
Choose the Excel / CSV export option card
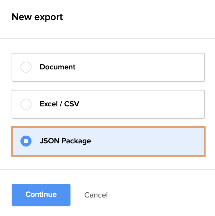(130, 104)
